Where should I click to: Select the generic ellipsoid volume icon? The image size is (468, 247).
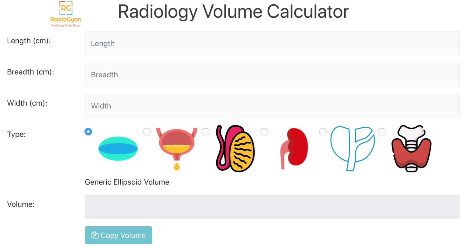(x=118, y=148)
